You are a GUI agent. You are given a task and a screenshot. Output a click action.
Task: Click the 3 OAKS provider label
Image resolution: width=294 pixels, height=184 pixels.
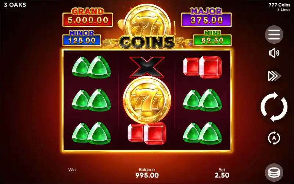[x=15, y=5]
